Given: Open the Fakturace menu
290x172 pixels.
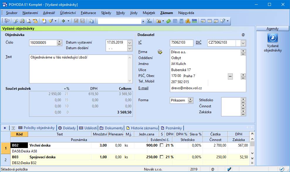Looking at the screenshot, I should pos(88,13).
